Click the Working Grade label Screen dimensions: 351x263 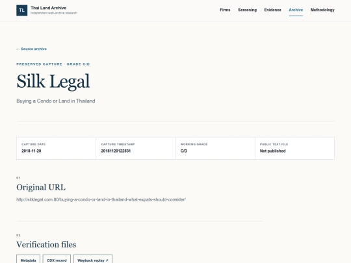pyautogui.click(x=194, y=144)
